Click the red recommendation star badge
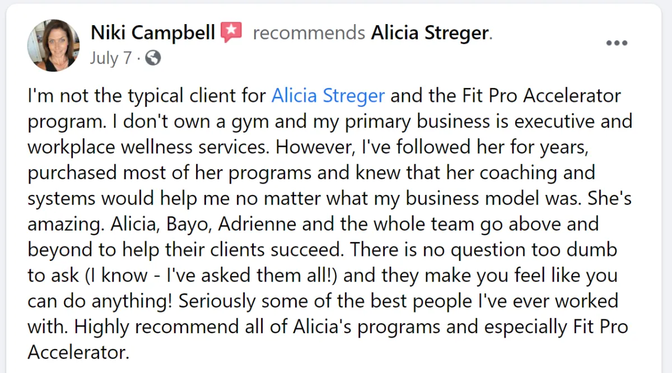 coord(231,32)
